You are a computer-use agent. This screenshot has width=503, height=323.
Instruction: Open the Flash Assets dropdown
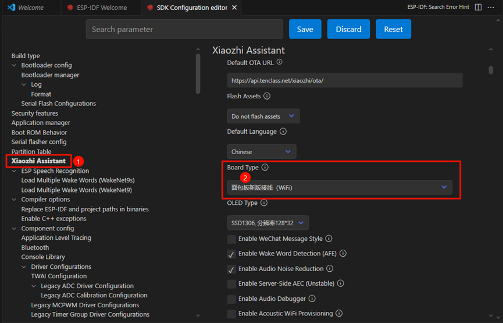click(263, 116)
